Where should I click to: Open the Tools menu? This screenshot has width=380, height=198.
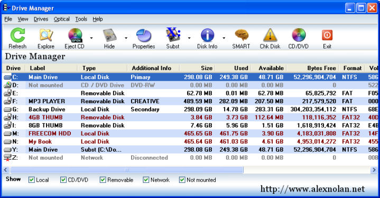tap(81, 19)
